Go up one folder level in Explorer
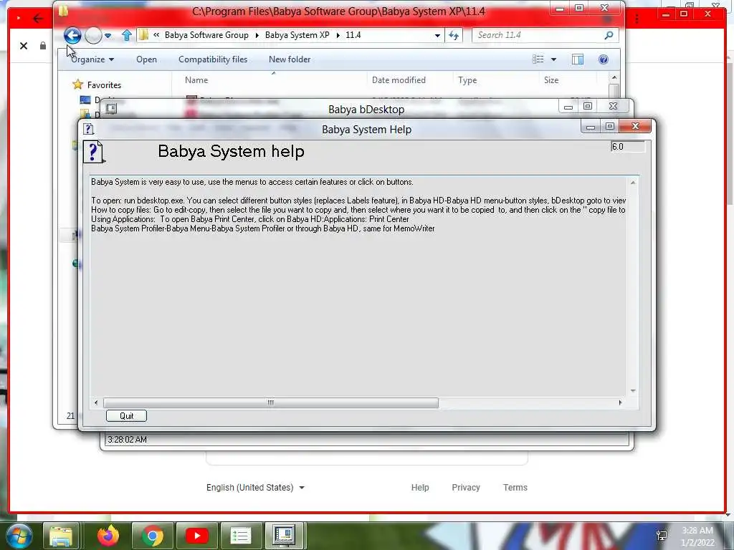 [x=126, y=35]
